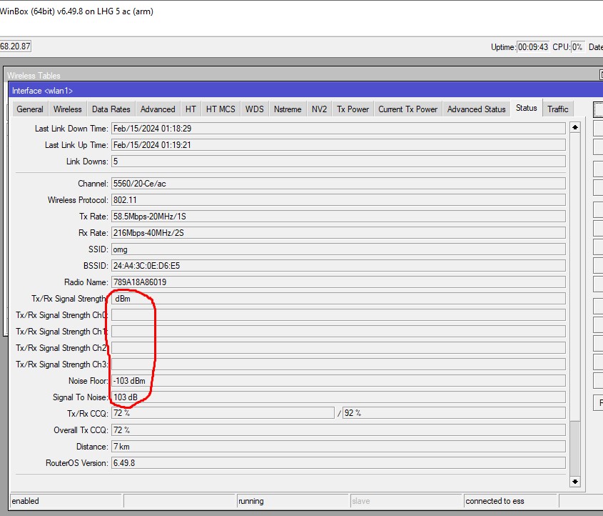Open the Advanced Status tab
Viewport: 603px width, 516px height.
tap(475, 109)
